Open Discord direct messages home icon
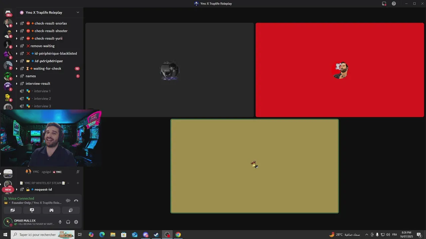Viewport: 426px width, 239px height. 8,13
